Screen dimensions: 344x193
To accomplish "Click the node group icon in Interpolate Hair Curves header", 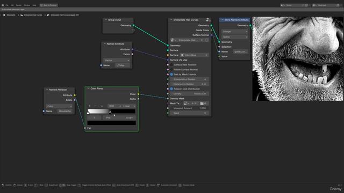I will (x=208, y=20).
